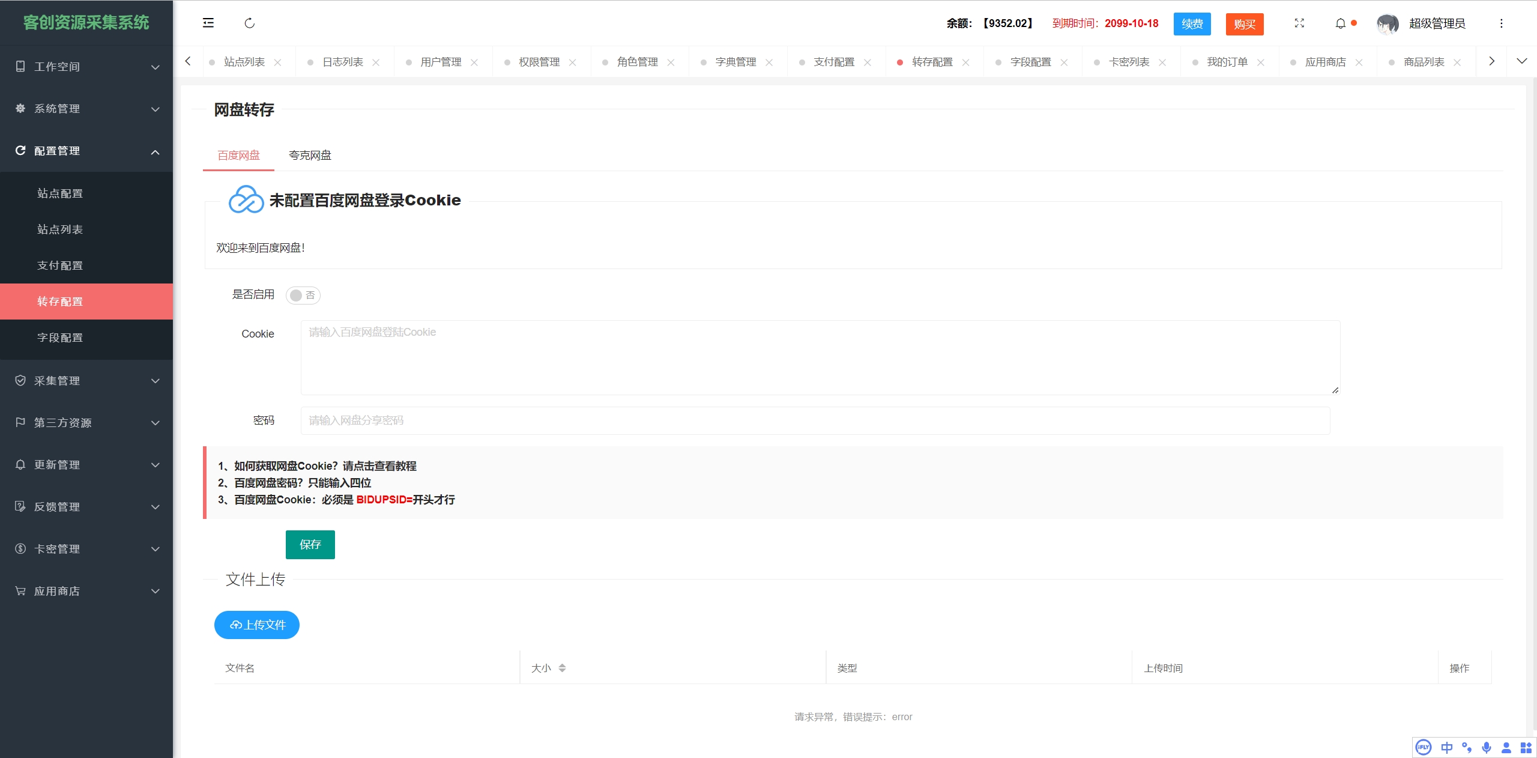Open notifications via the bell icon
1537x758 pixels.
(x=1340, y=23)
